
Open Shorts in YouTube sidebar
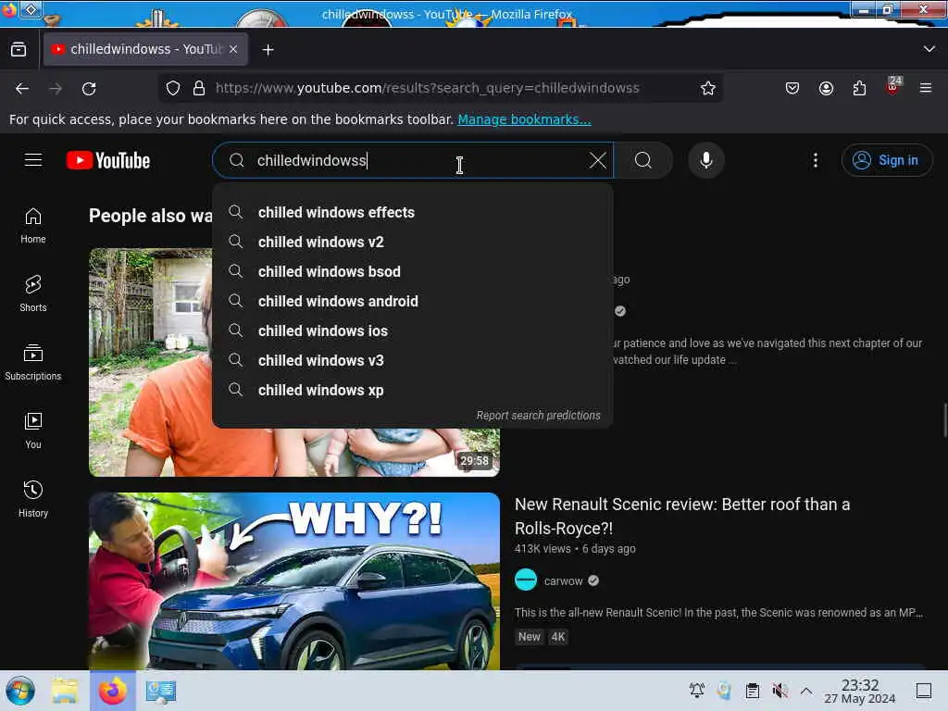click(x=33, y=293)
